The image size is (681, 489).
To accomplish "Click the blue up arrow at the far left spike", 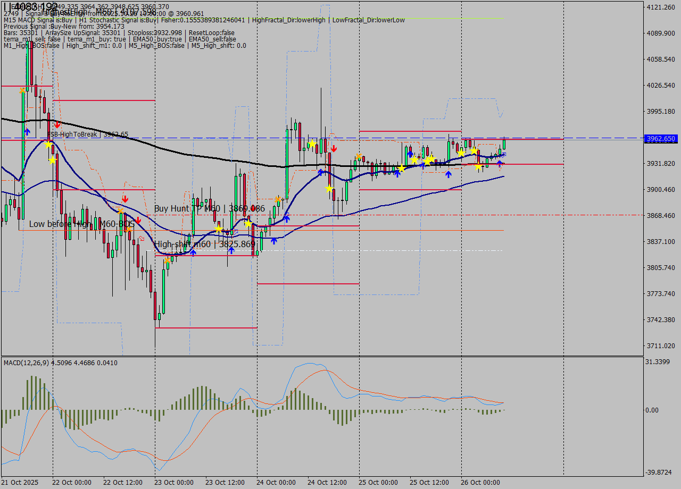I will (27, 131).
